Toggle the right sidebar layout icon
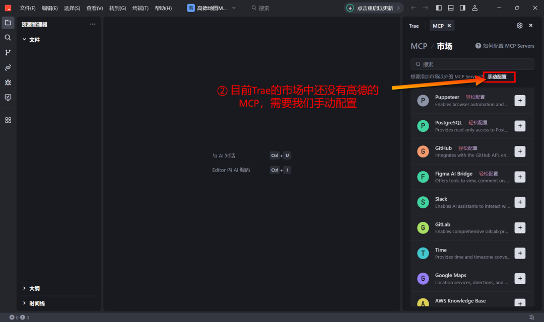Viewport: 544px width, 322px height. pos(462,8)
